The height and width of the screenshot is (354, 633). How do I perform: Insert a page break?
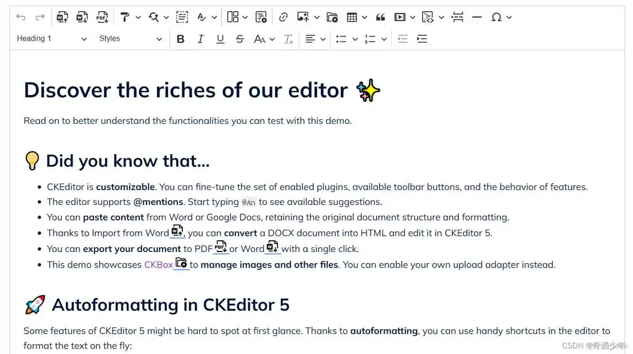click(x=457, y=17)
